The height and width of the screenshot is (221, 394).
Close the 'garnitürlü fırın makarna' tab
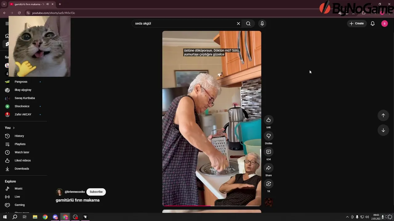(x=53, y=4)
